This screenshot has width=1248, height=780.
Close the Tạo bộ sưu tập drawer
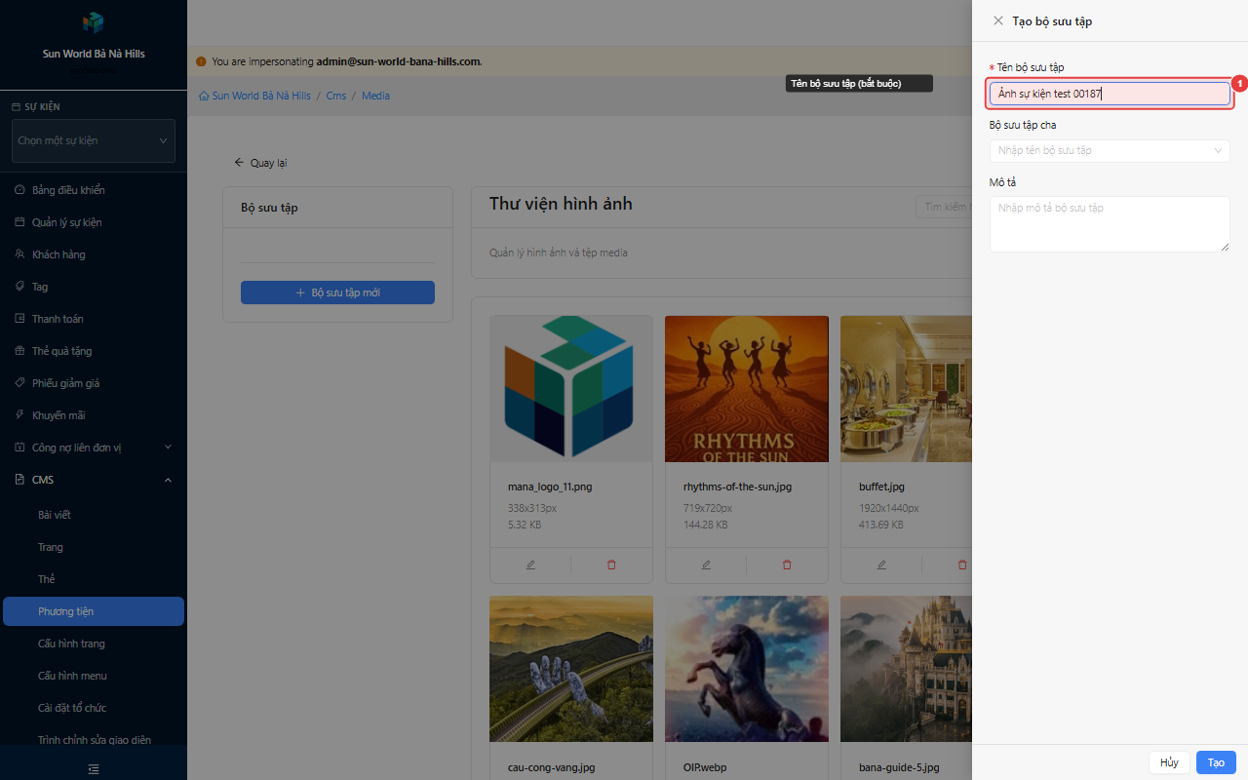point(997,20)
